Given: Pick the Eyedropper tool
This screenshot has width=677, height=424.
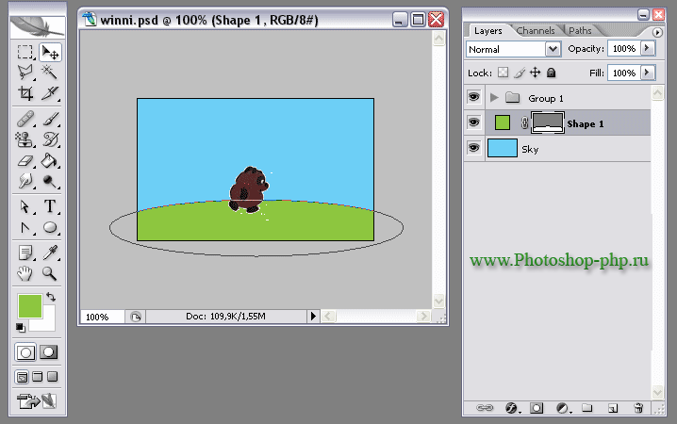Looking at the screenshot, I should 50,253.
